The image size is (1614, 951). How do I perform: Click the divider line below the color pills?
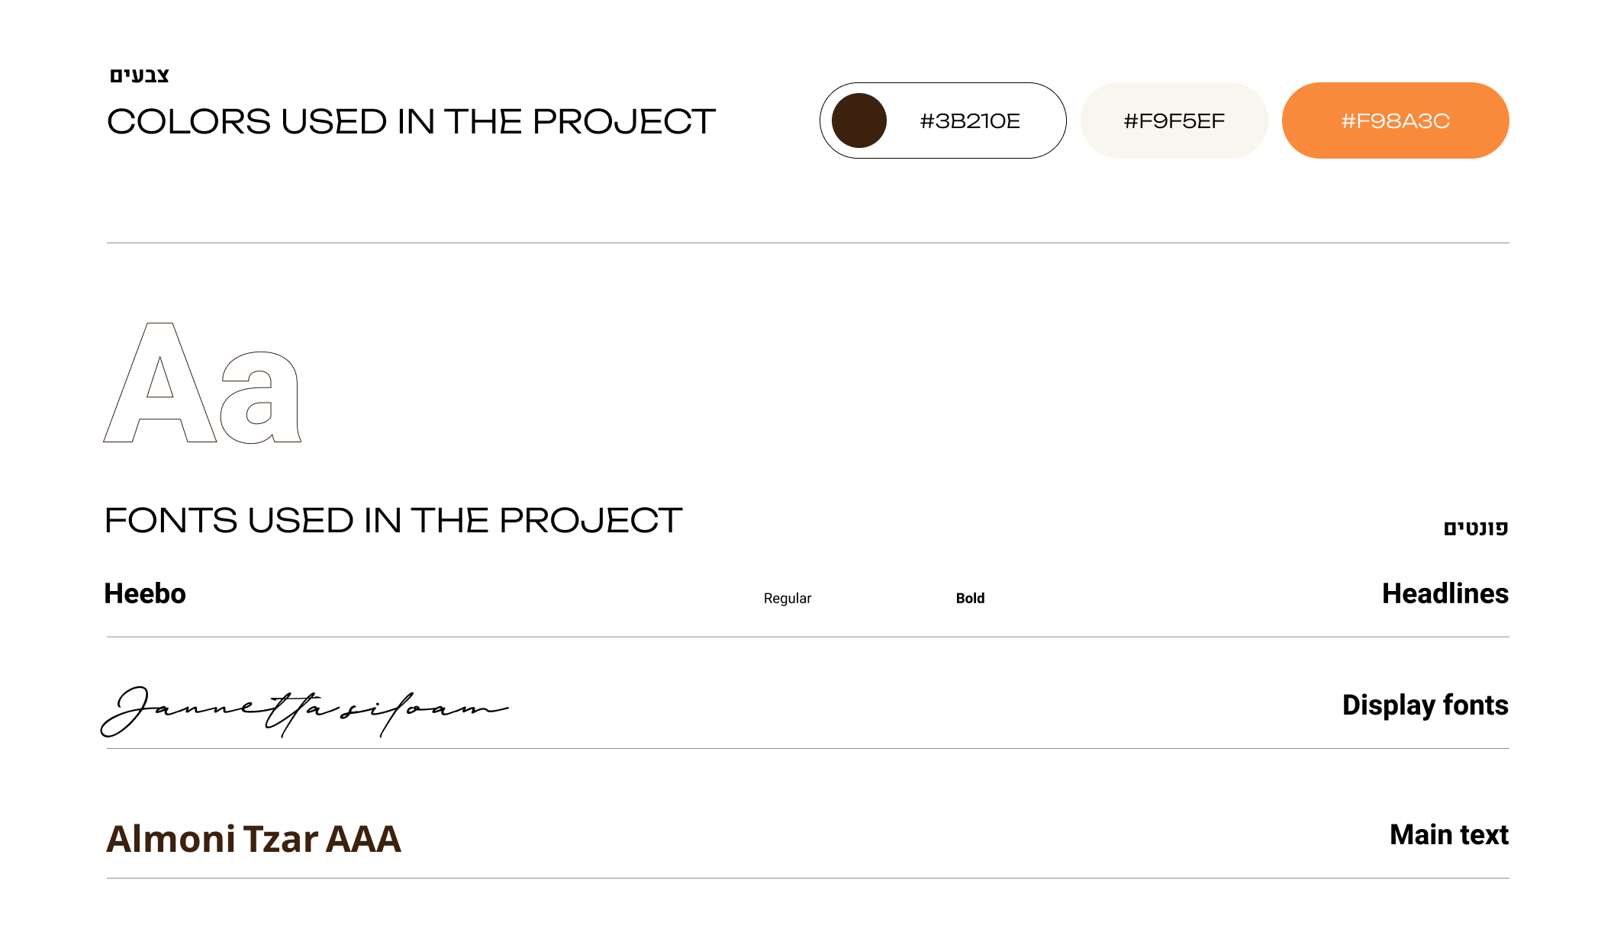click(807, 243)
